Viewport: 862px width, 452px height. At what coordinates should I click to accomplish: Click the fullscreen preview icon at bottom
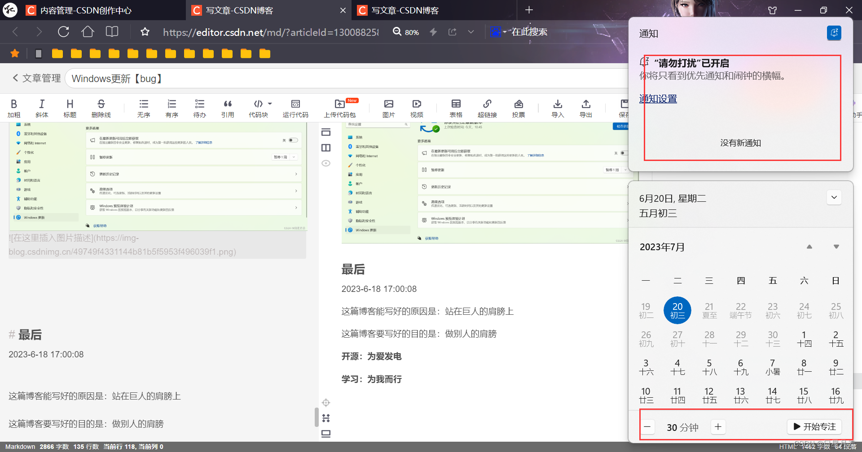click(326, 434)
